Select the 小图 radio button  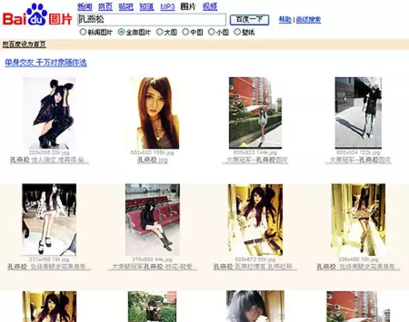click(x=211, y=32)
